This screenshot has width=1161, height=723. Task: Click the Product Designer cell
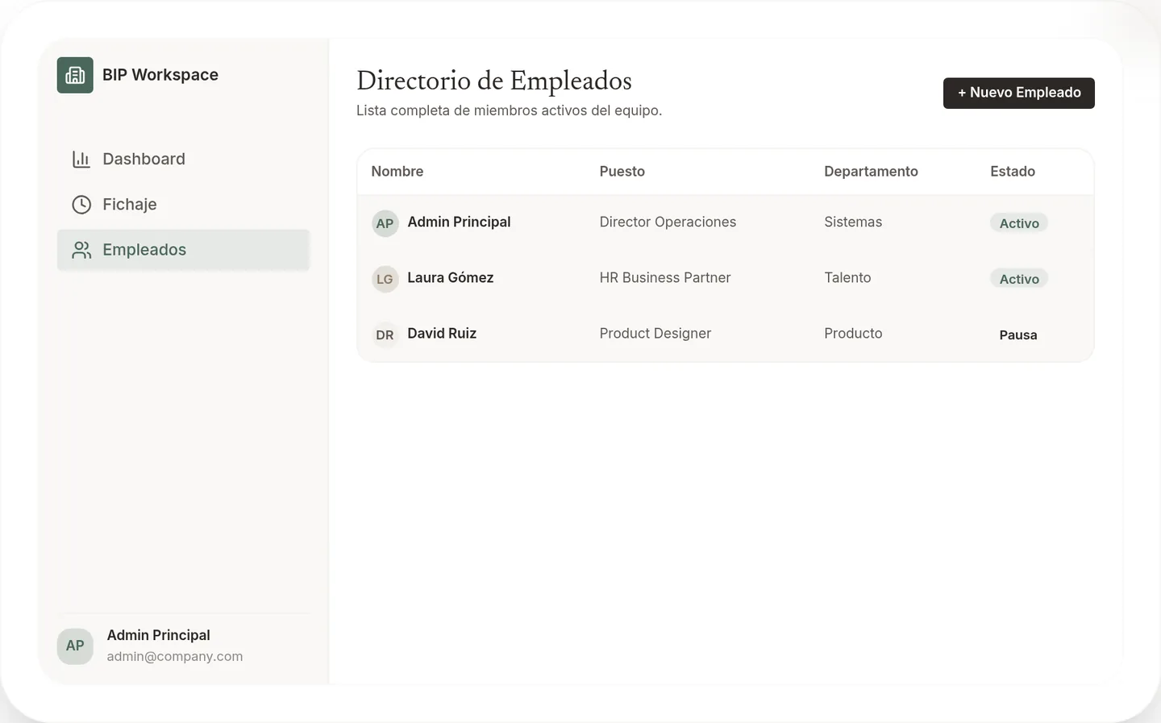[655, 333]
